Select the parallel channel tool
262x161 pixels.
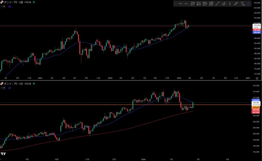[224, 4]
